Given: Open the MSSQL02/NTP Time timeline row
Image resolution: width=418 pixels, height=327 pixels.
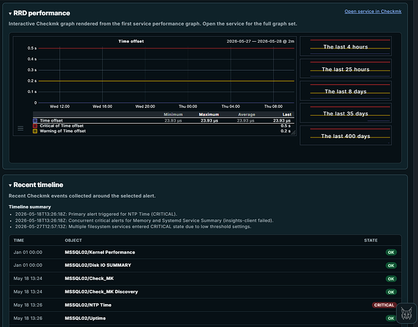Looking at the screenshot, I should pyautogui.click(x=205, y=305).
